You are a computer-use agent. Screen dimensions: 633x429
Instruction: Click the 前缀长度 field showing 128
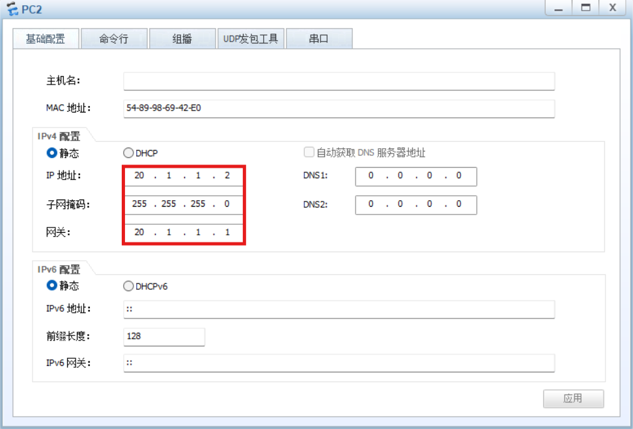164,337
